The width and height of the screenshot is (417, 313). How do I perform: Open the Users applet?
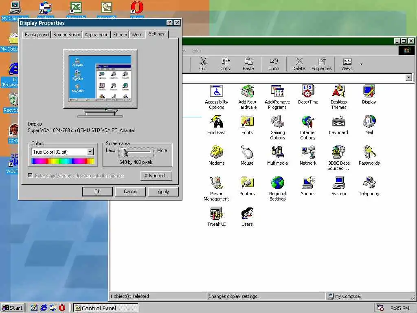247,217
